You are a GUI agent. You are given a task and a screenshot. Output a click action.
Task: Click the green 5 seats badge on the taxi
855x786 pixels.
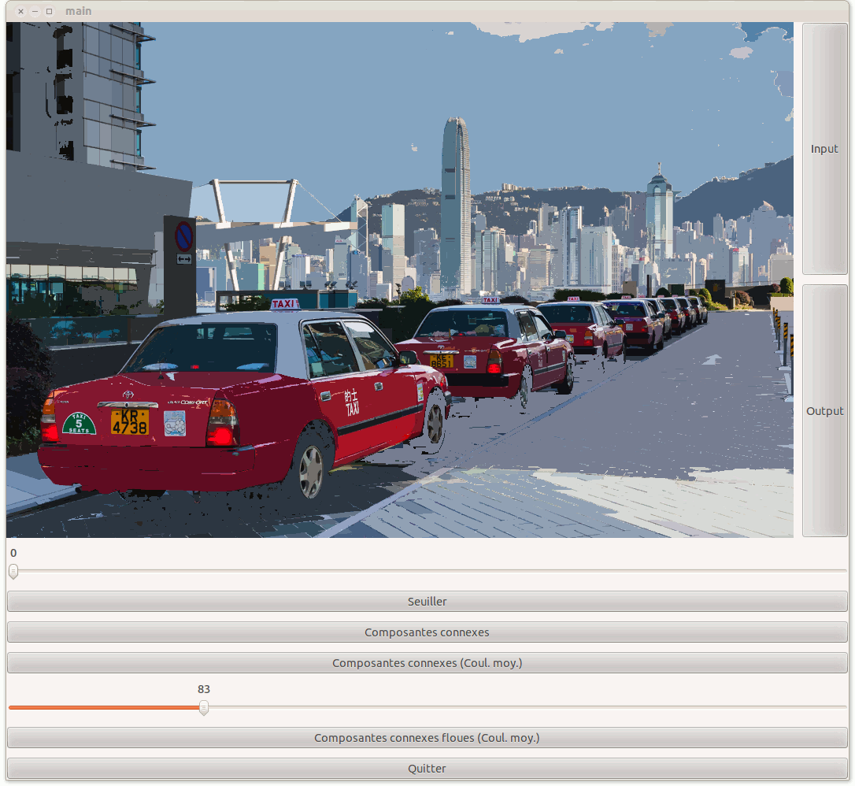click(x=79, y=424)
